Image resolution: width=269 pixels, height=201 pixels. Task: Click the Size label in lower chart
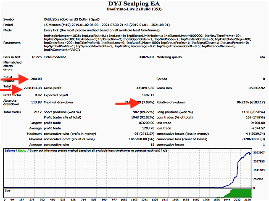8,191
